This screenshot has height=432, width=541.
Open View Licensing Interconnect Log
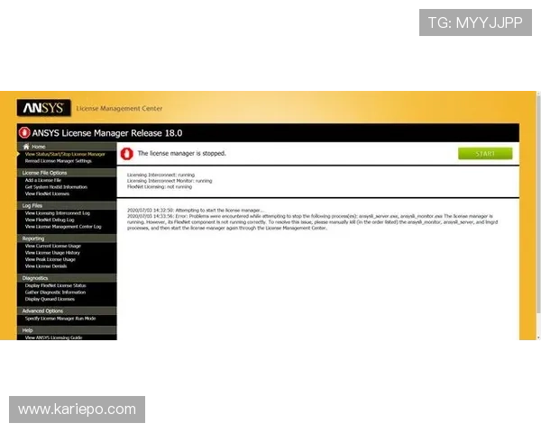coord(58,213)
